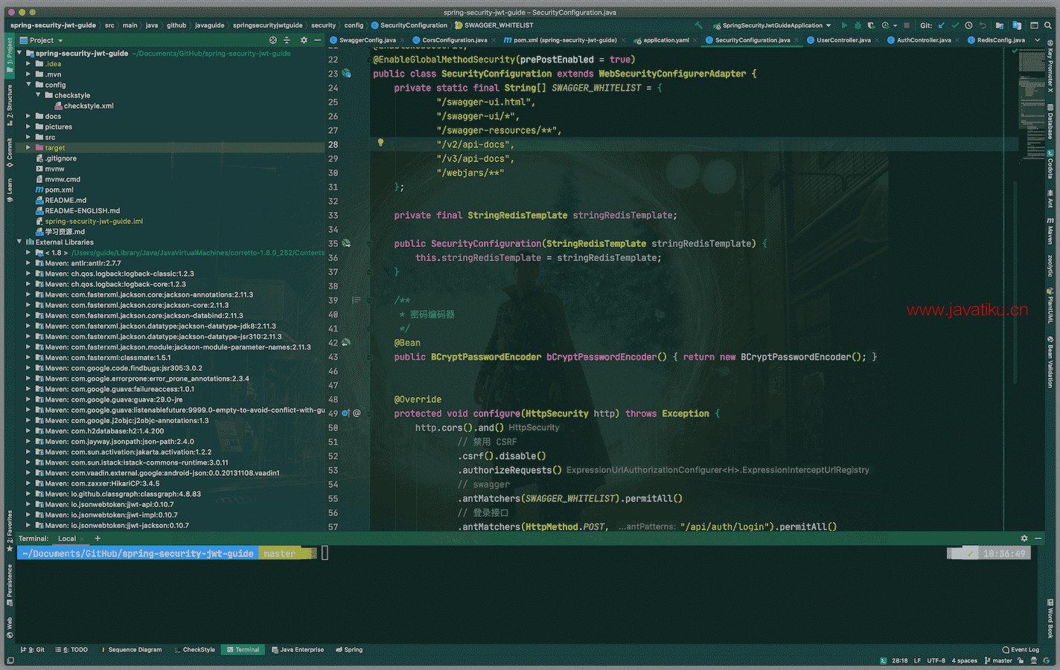1060x670 pixels.
Task: Click the Spring bean gutter icon on line 23
Action: 346,74
